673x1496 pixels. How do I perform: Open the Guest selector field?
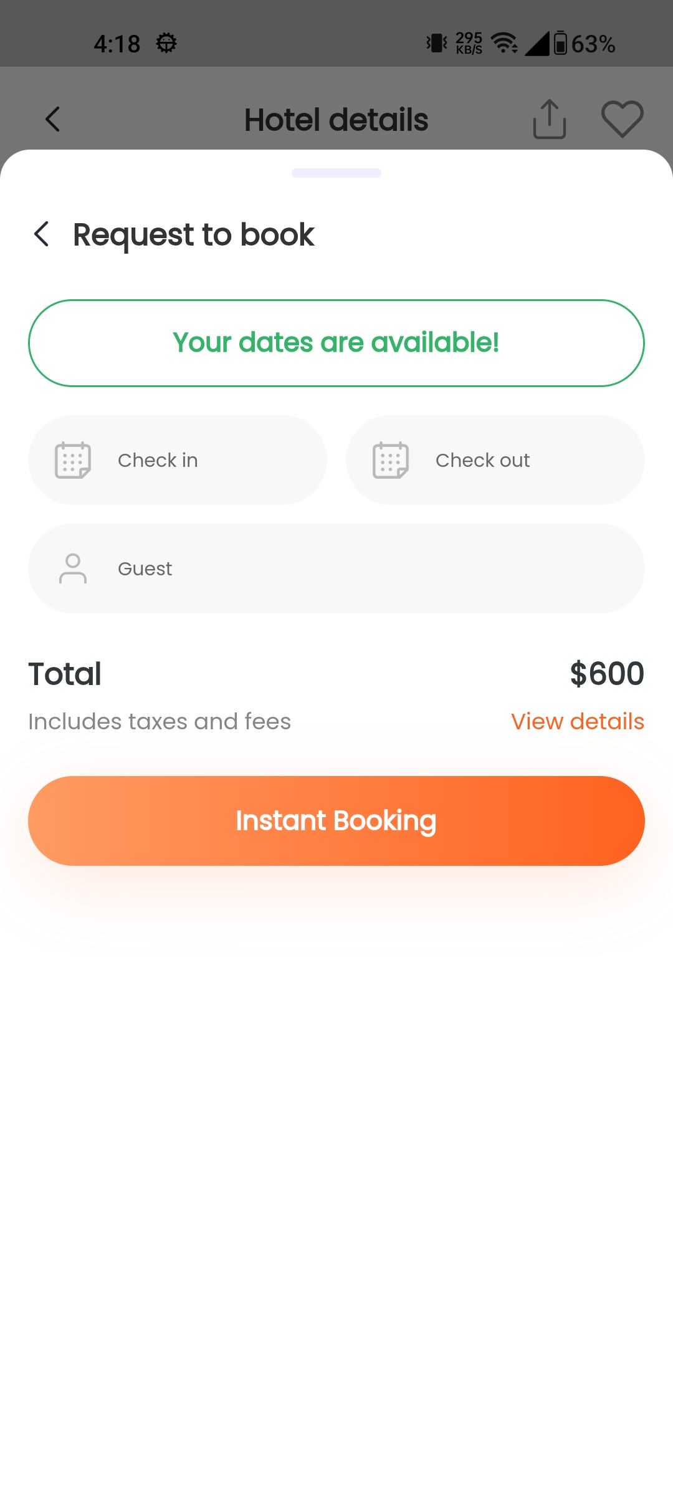pyautogui.click(x=336, y=568)
